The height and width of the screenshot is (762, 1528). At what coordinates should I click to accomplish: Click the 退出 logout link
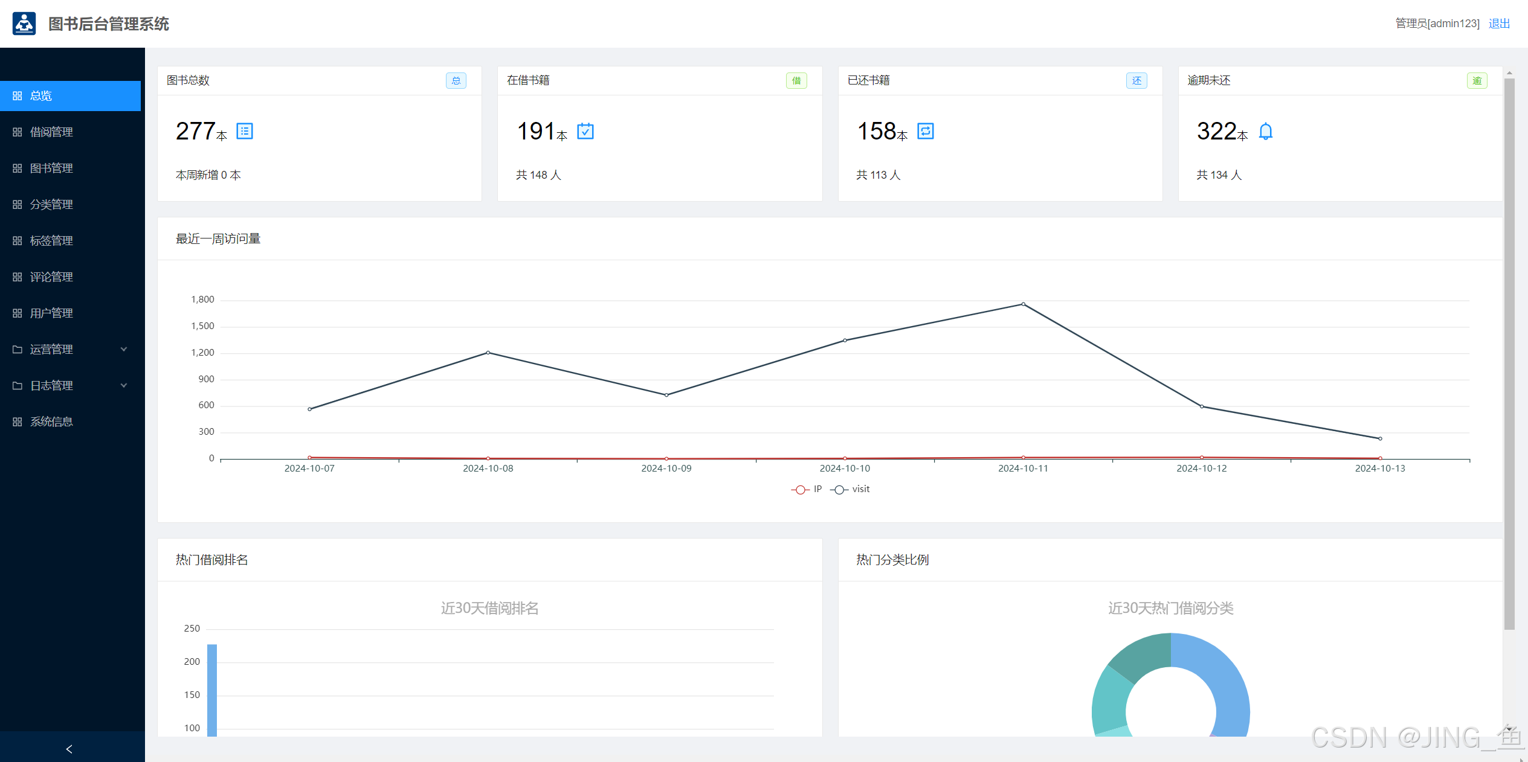1499,24
